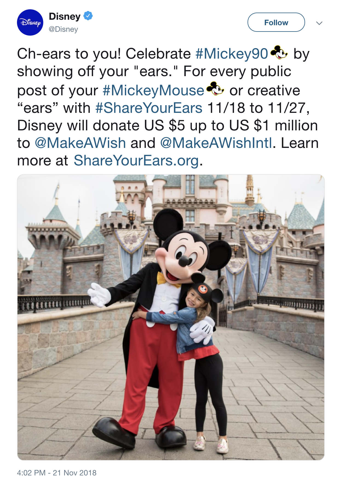Click Mickey's waving white glove in the photo
The height and width of the screenshot is (482, 339).
pos(99,295)
